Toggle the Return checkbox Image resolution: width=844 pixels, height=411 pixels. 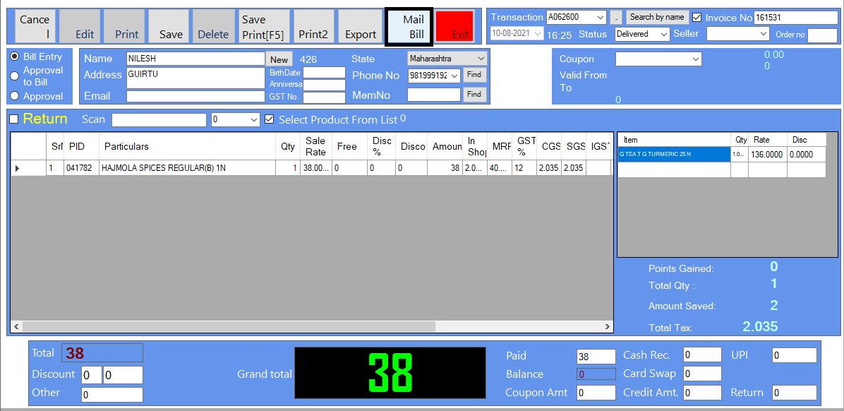click(14, 119)
